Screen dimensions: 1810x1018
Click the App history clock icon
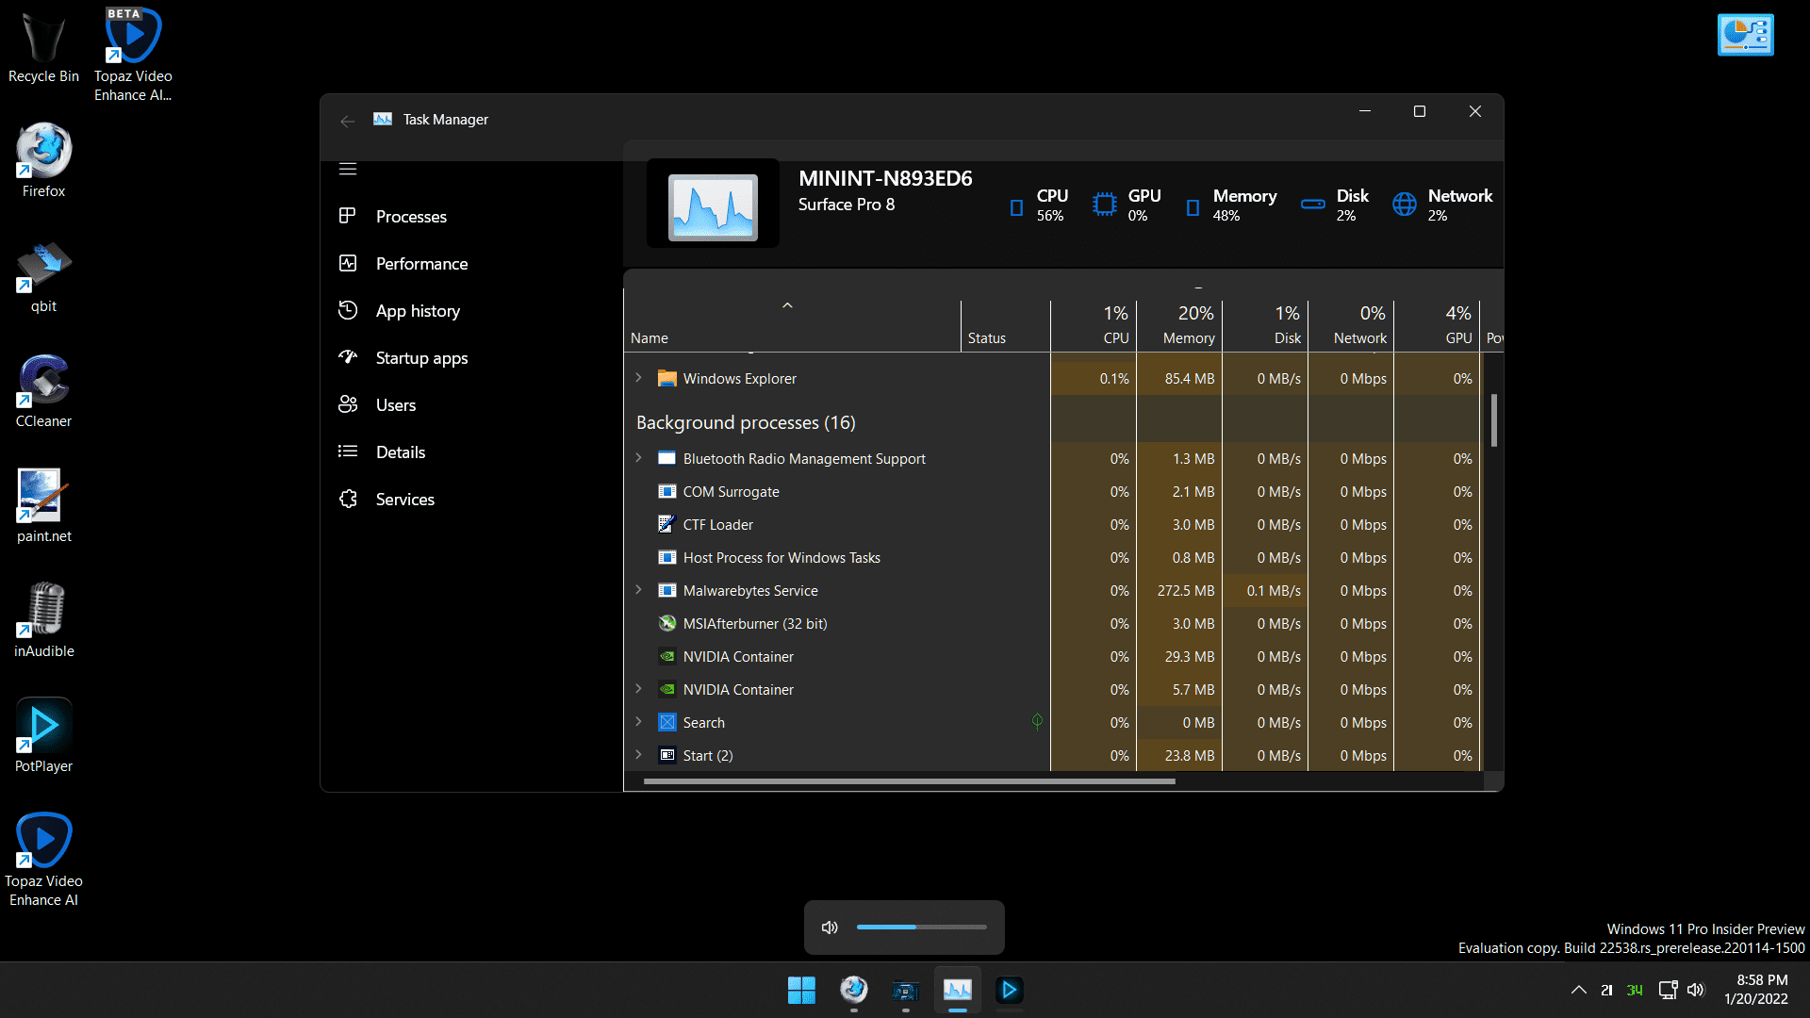(348, 310)
